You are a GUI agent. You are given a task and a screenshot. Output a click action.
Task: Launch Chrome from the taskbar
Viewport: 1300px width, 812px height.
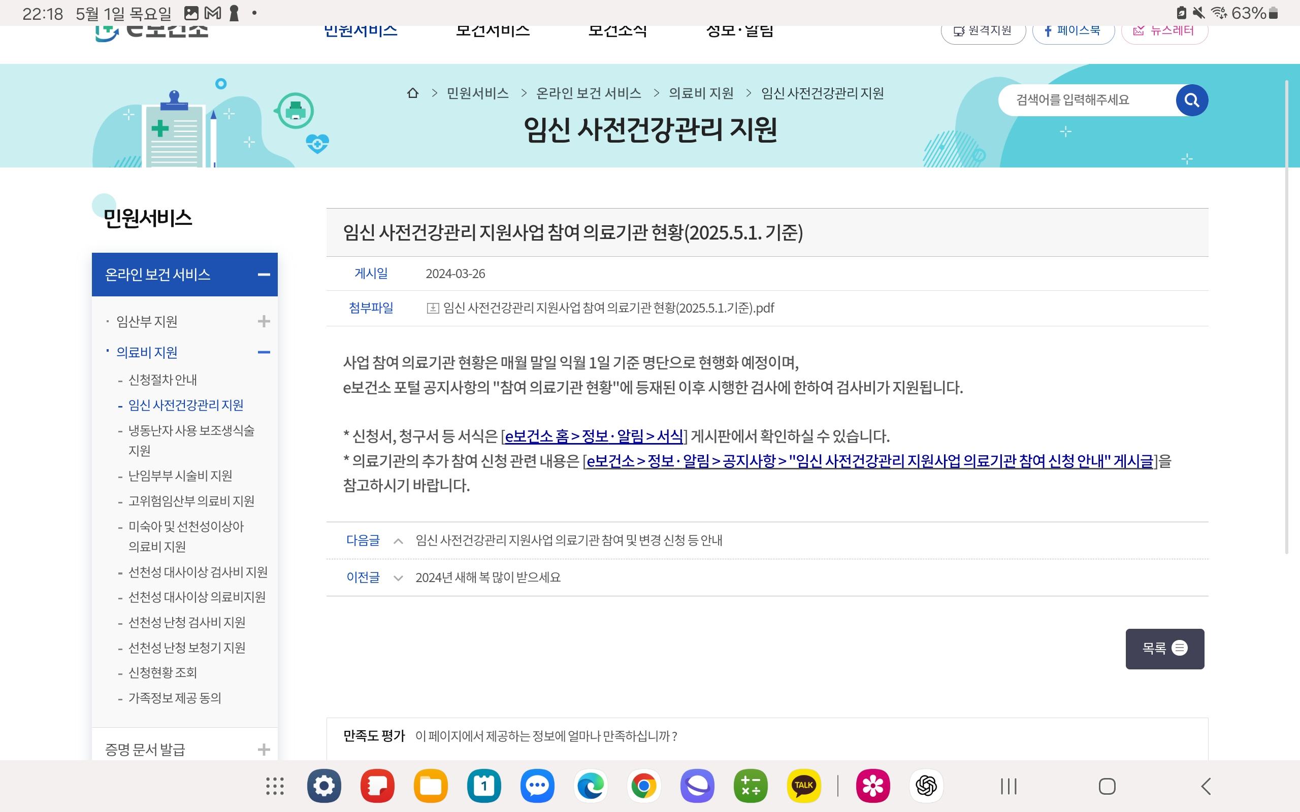tap(643, 786)
